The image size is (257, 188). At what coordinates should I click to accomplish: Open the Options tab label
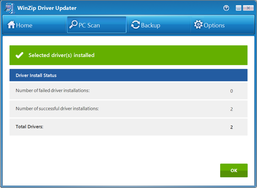[x=214, y=25]
